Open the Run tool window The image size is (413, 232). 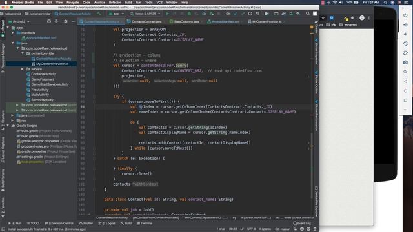point(15,224)
